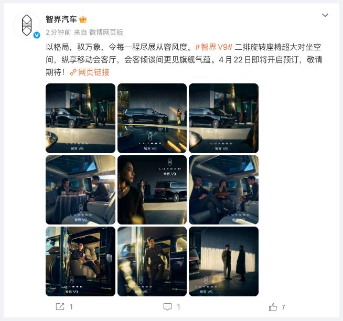Open the post options chevron menu
343x321 pixels.
click(325, 15)
